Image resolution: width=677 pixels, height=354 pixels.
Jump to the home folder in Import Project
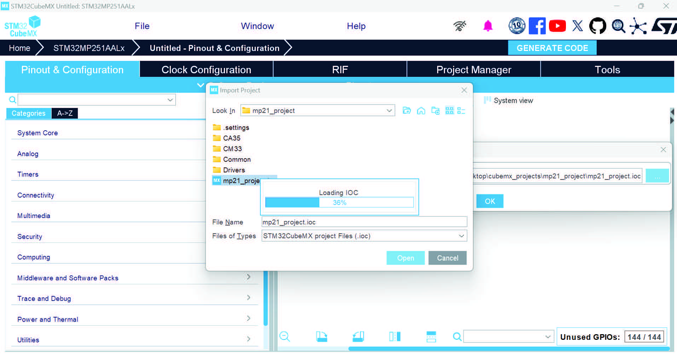point(421,111)
